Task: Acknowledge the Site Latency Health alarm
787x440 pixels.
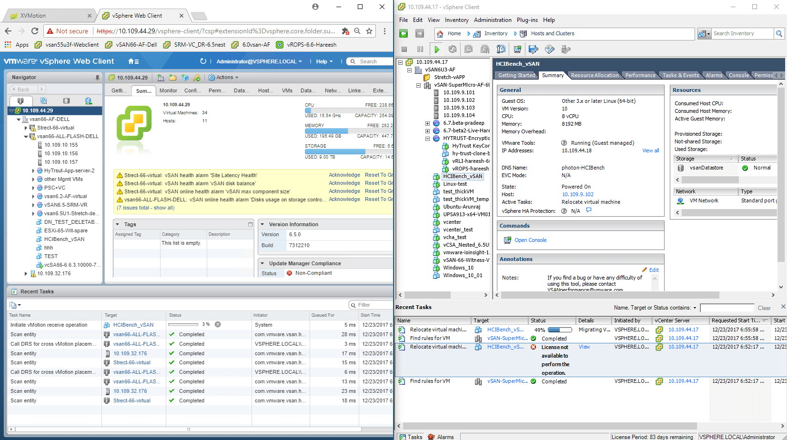Action: (x=344, y=175)
